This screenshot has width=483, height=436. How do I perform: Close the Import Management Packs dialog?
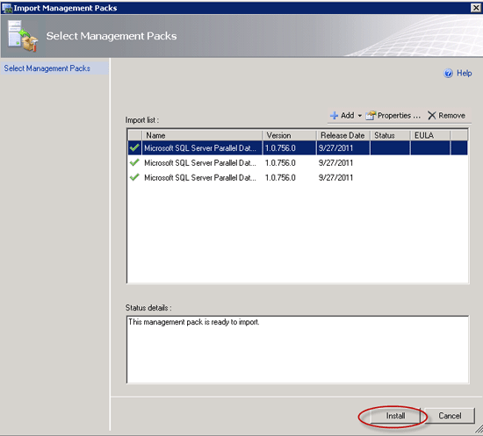tap(476, 8)
